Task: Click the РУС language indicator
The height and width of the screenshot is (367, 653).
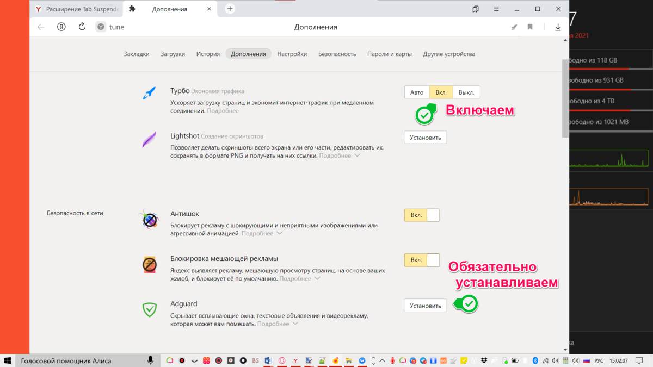Action: (x=599, y=360)
